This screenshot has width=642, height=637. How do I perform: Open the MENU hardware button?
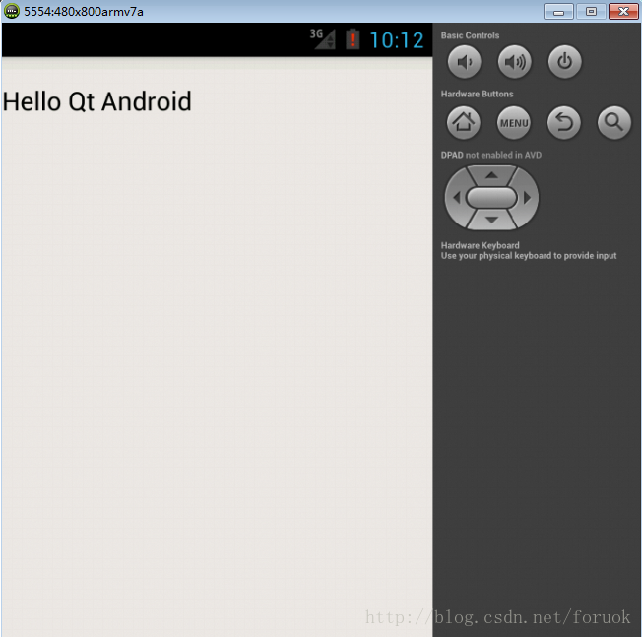(514, 122)
